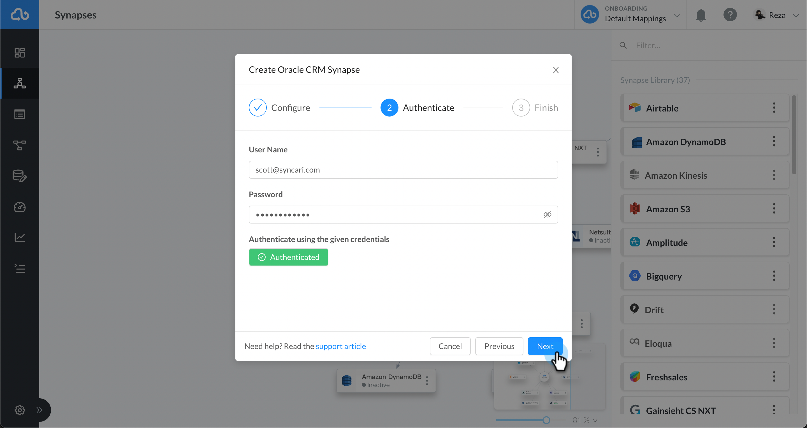Click the green Authenticated button
The height and width of the screenshot is (428, 807).
[x=288, y=257]
